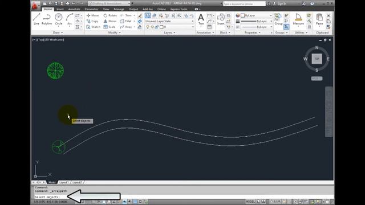Open the linetype ByLayer dropdown
Image resolution: width=365 pixels, height=205 pixels.
(256, 27)
